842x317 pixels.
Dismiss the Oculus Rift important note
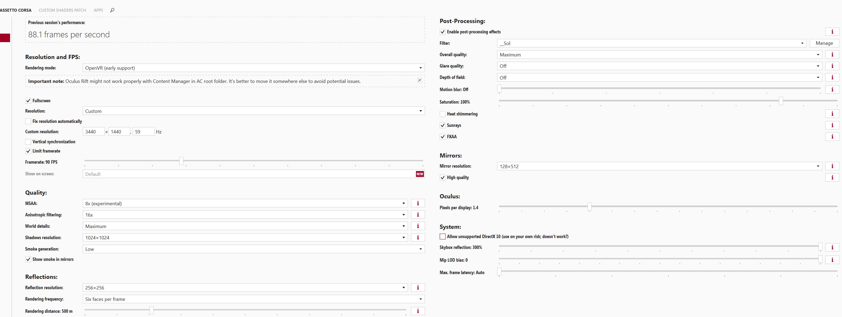pos(419,80)
